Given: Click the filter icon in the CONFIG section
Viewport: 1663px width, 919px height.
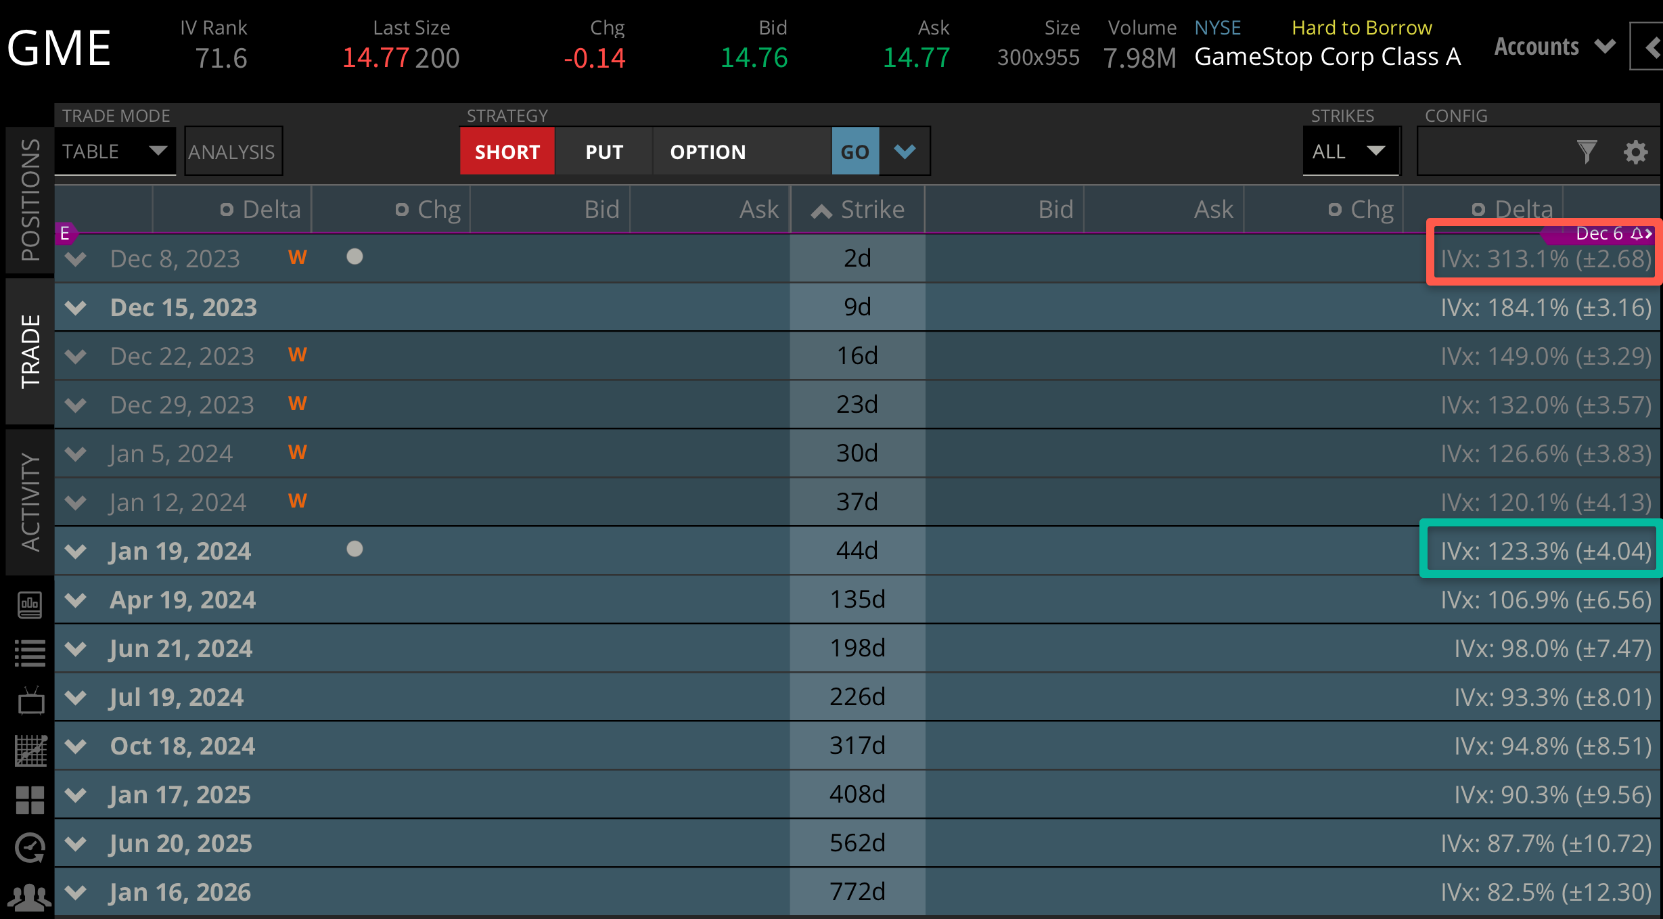Looking at the screenshot, I should tap(1587, 152).
